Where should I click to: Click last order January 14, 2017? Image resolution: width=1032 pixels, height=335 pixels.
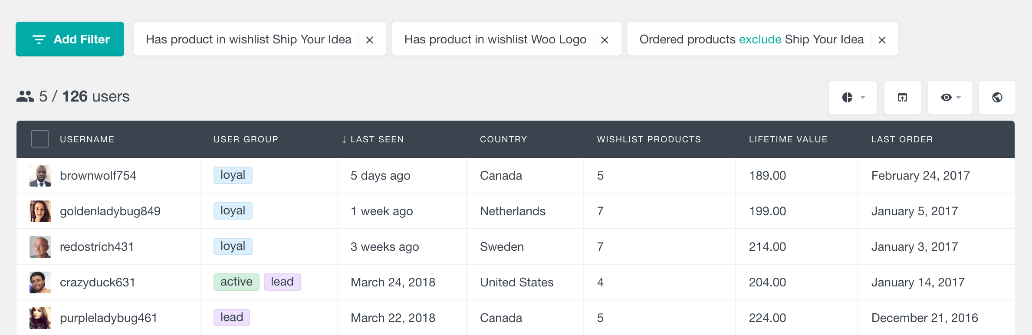[918, 282]
